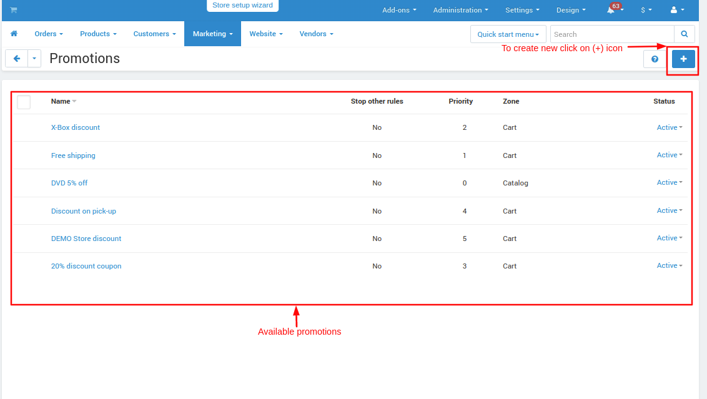The height and width of the screenshot is (399, 707).
Task: Open notifications bell with 63 badge
Action: [x=612, y=10]
